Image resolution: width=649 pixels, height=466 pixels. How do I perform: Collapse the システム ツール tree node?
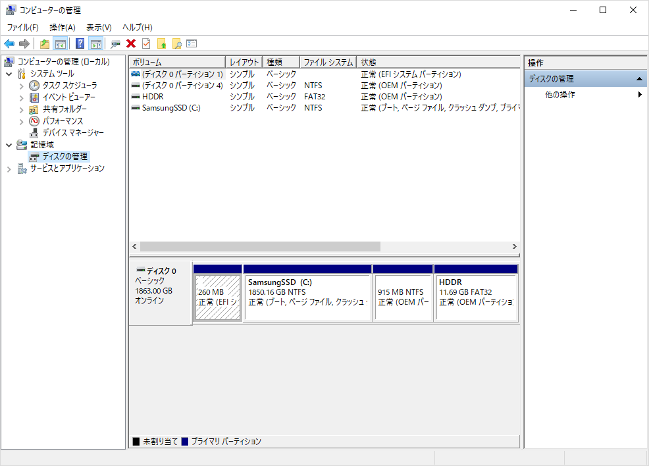click(9, 74)
